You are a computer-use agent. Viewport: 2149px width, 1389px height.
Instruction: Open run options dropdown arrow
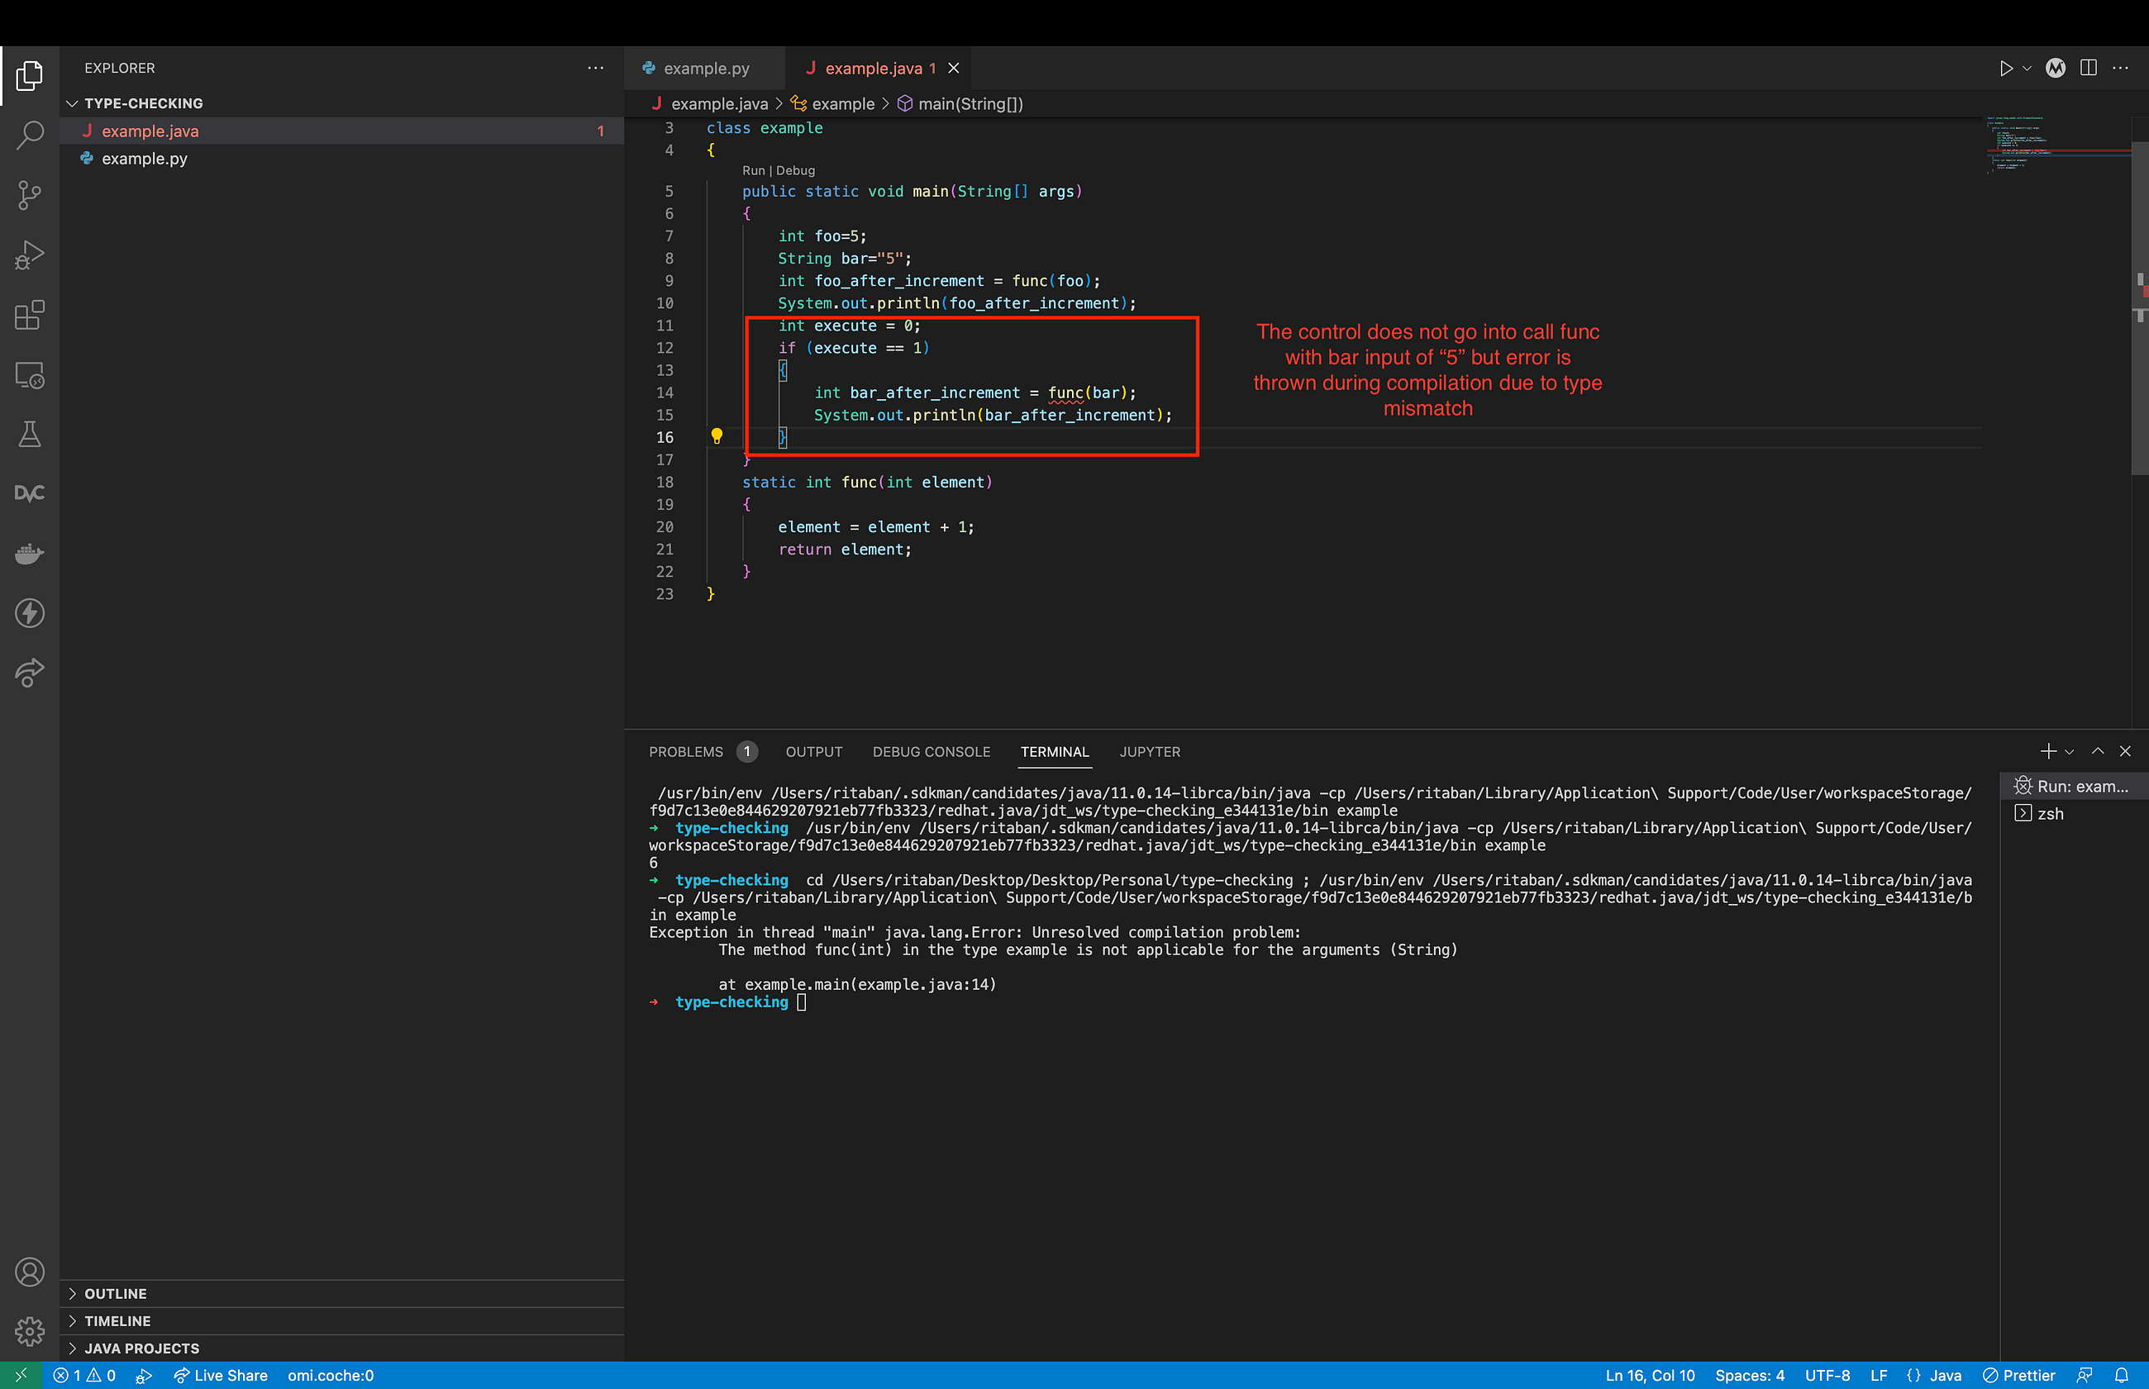click(2027, 69)
